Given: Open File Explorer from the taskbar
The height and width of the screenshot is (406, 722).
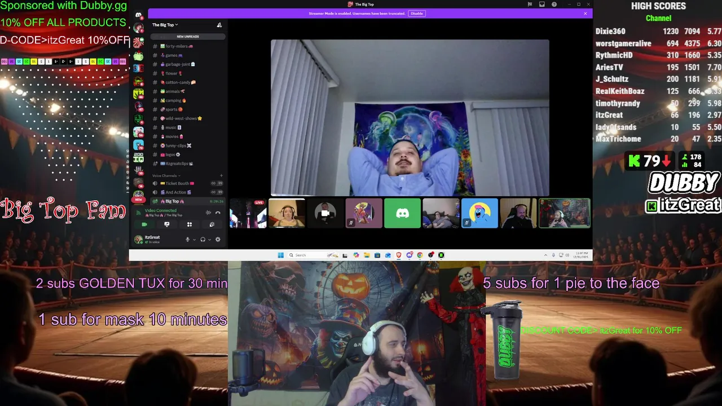Looking at the screenshot, I should [x=367, y=255].
